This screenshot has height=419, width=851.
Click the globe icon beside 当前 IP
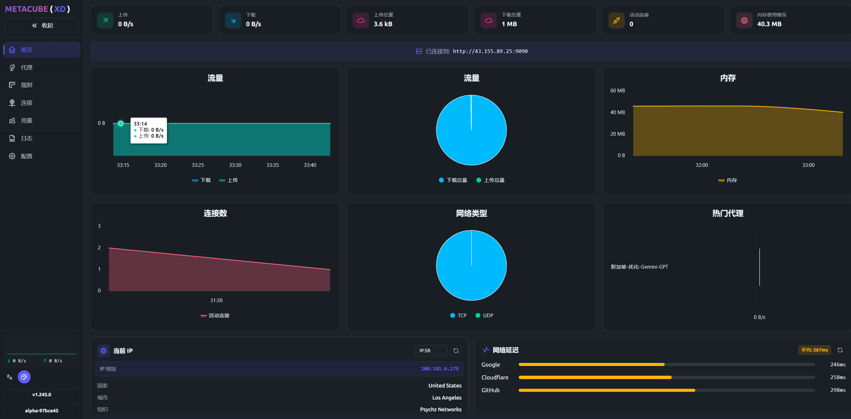pos(104,351)
